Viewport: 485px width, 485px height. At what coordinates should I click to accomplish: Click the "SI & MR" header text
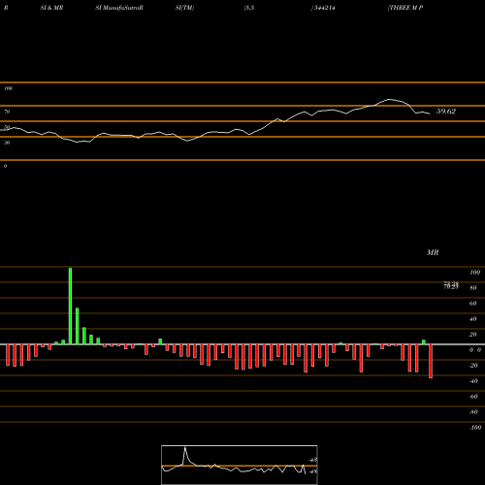pyautogui.click(x=51, y=8)
